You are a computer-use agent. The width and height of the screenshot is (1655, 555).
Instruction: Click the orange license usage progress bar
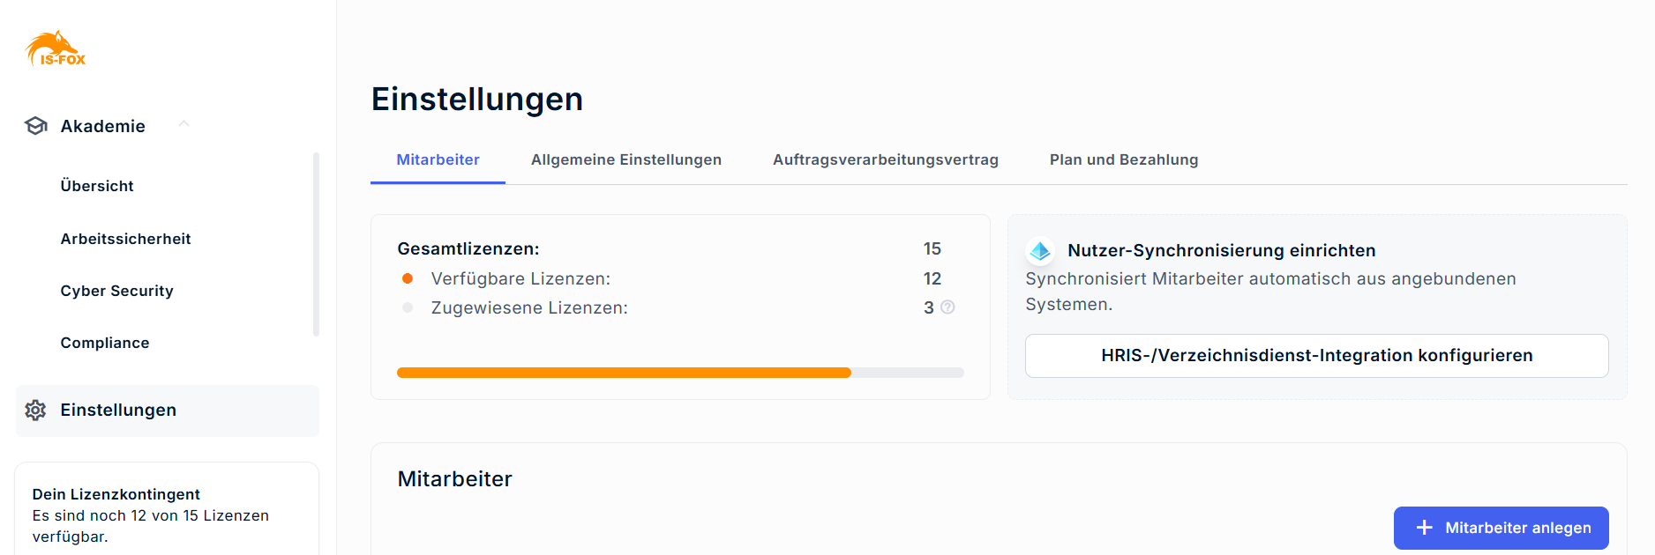click(624, 373)
